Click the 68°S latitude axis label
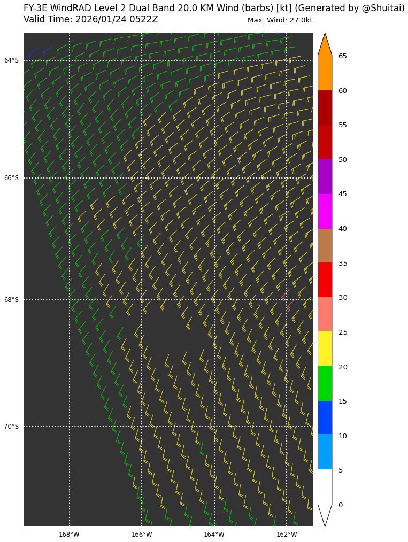Screen dimensions: 408x542 [x=11, y=300]
